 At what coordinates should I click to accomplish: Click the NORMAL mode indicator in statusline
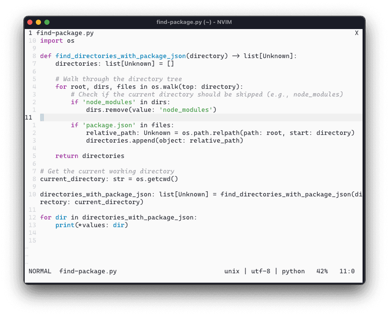[40, 271]
